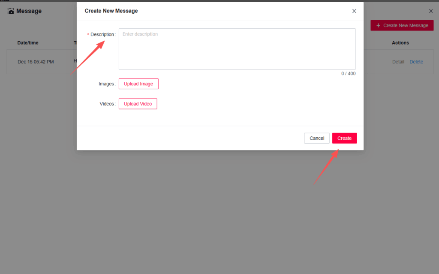439x274 pixels.
Task: Click the Videos field label
Action: [107, 104]
